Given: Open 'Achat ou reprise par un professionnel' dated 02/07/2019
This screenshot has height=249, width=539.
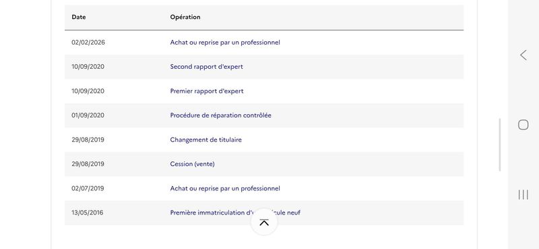Looking at the screenshot, I should coord(225,188).
